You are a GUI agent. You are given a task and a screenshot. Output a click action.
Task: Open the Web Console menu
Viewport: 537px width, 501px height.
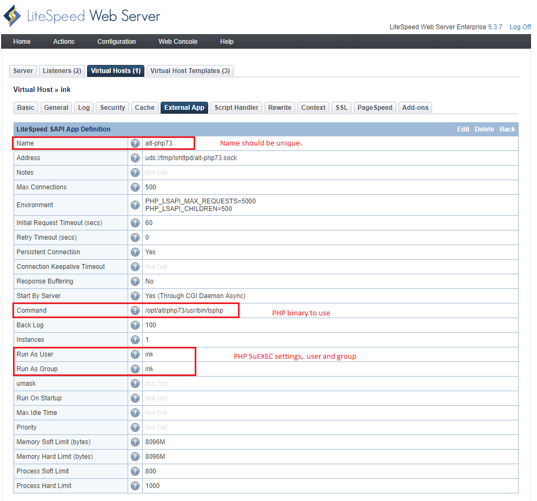point(178,42)
